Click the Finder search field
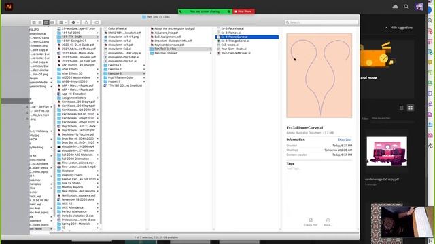 (321, 22)
